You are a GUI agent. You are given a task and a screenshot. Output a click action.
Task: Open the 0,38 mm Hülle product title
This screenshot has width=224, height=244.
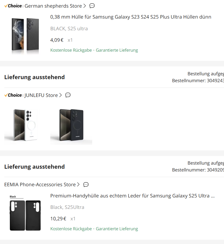[x=131, y=17]
